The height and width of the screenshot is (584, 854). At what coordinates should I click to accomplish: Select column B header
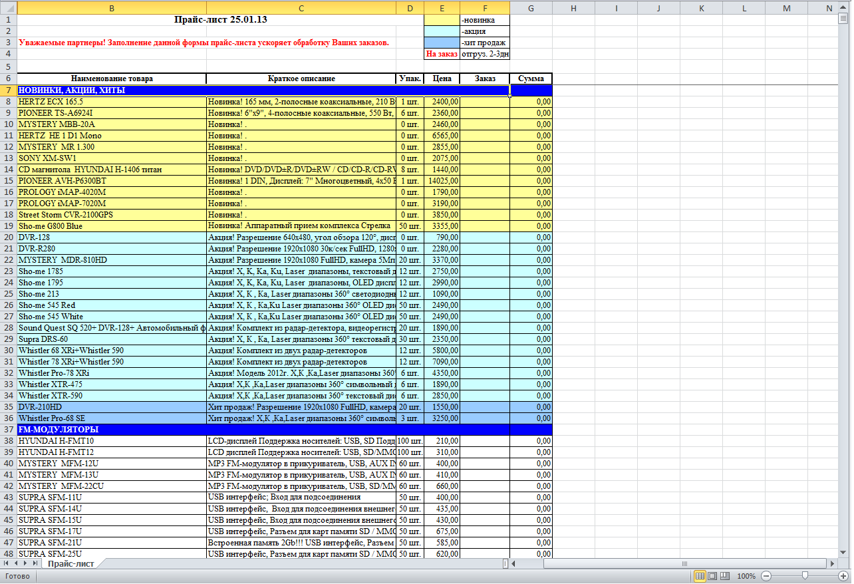click(x=112, y=8)
